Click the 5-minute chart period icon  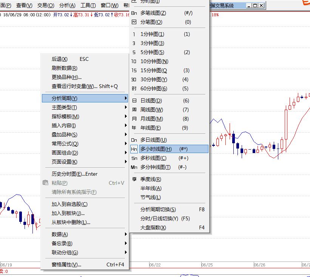click(x=134, y=53)
